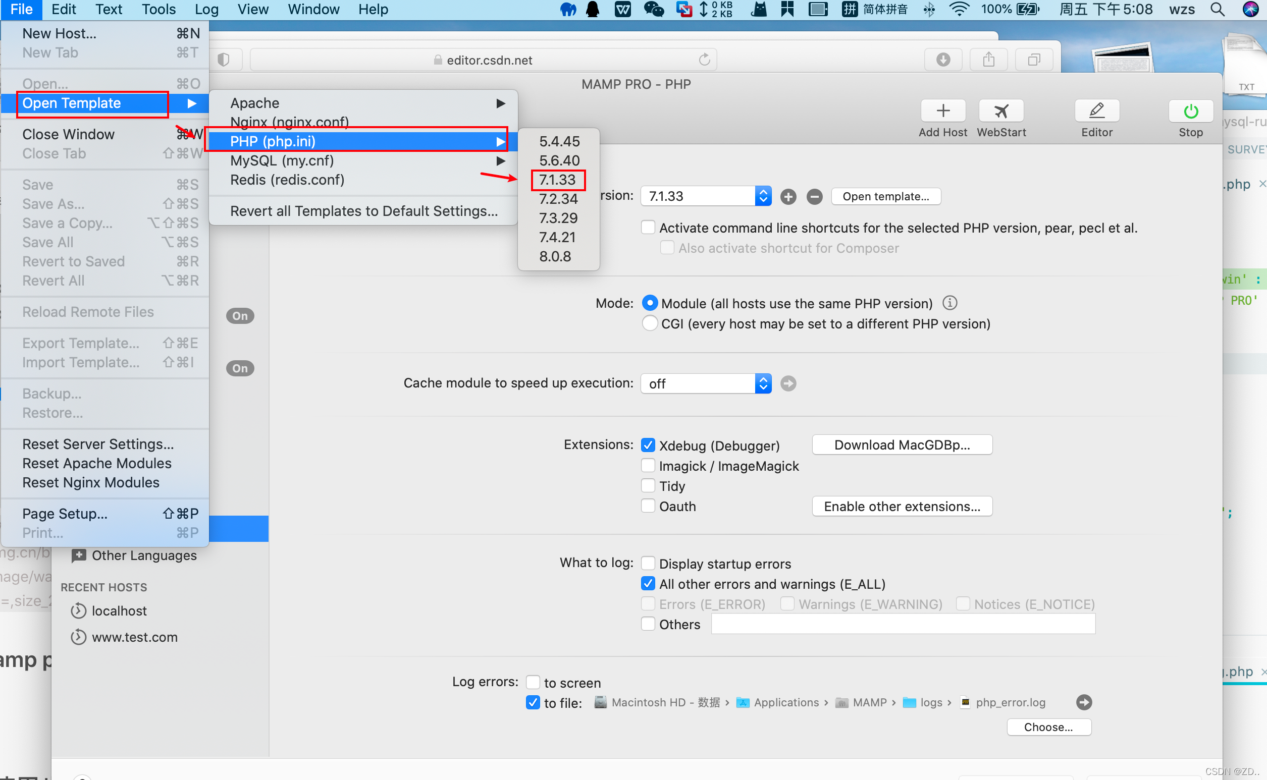Open WebStart via the airplane icon

click(x=1000, y=111)
